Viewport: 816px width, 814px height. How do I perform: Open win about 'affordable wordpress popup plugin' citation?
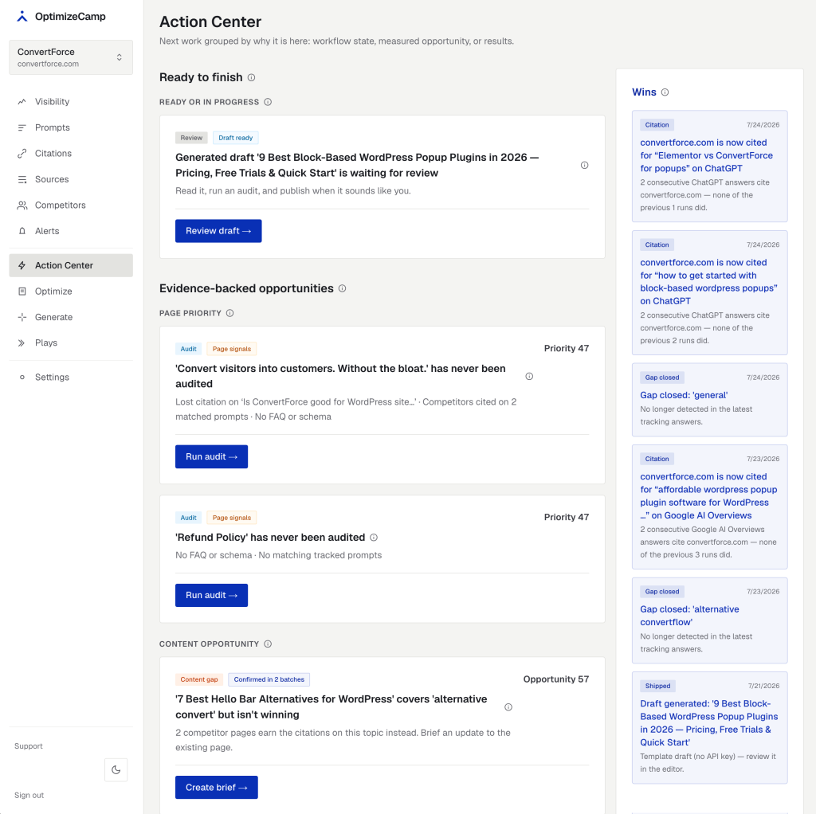tap(710, 507)
